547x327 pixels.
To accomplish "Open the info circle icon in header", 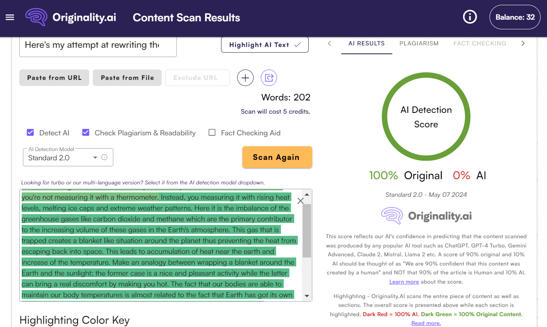I will tap(469, 17).
